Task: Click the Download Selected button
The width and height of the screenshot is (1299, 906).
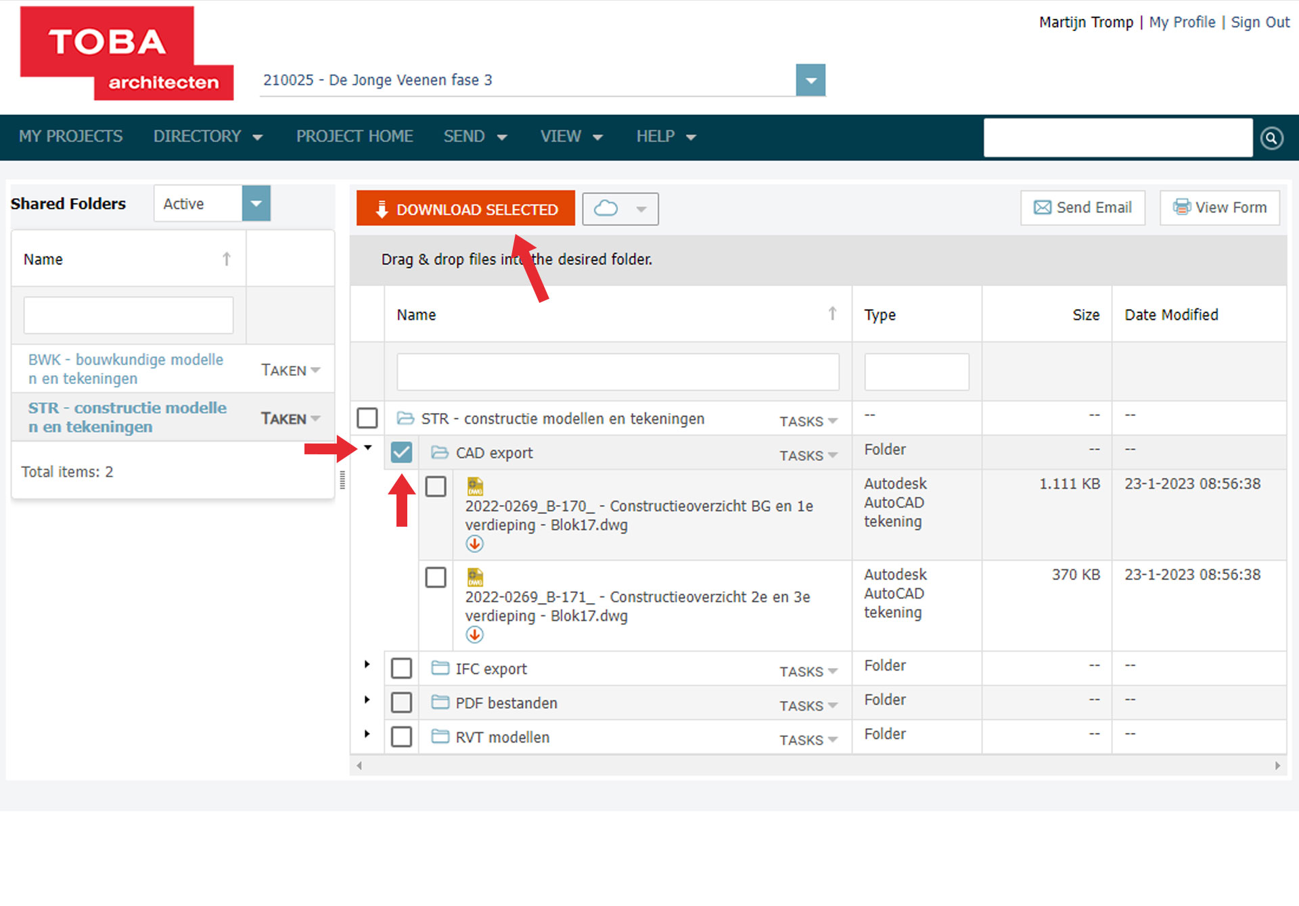Action: click(465, 209)
